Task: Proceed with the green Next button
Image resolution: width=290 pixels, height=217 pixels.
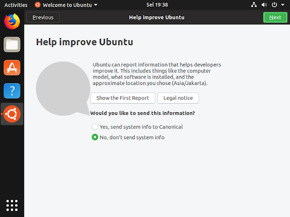Action: pyautogui.click(x=275, y=17)
